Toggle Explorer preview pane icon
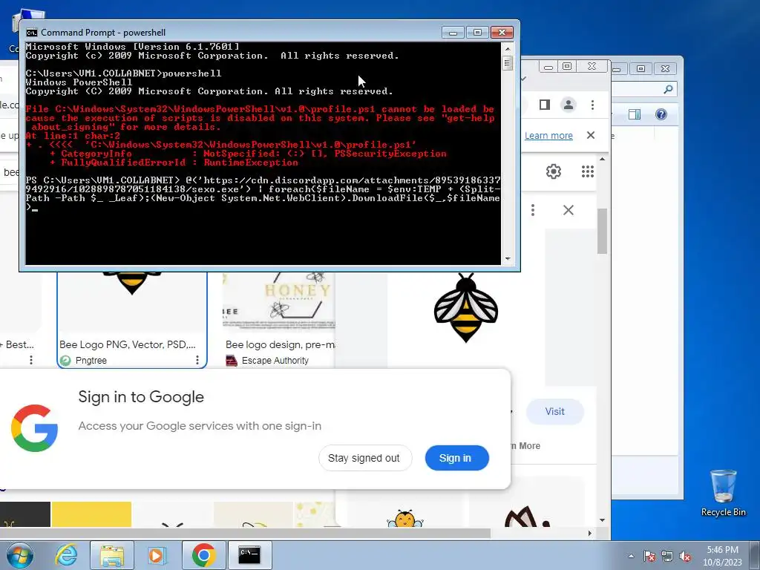The height and width of the screenshot is (570, 760). tap(635, 114)
